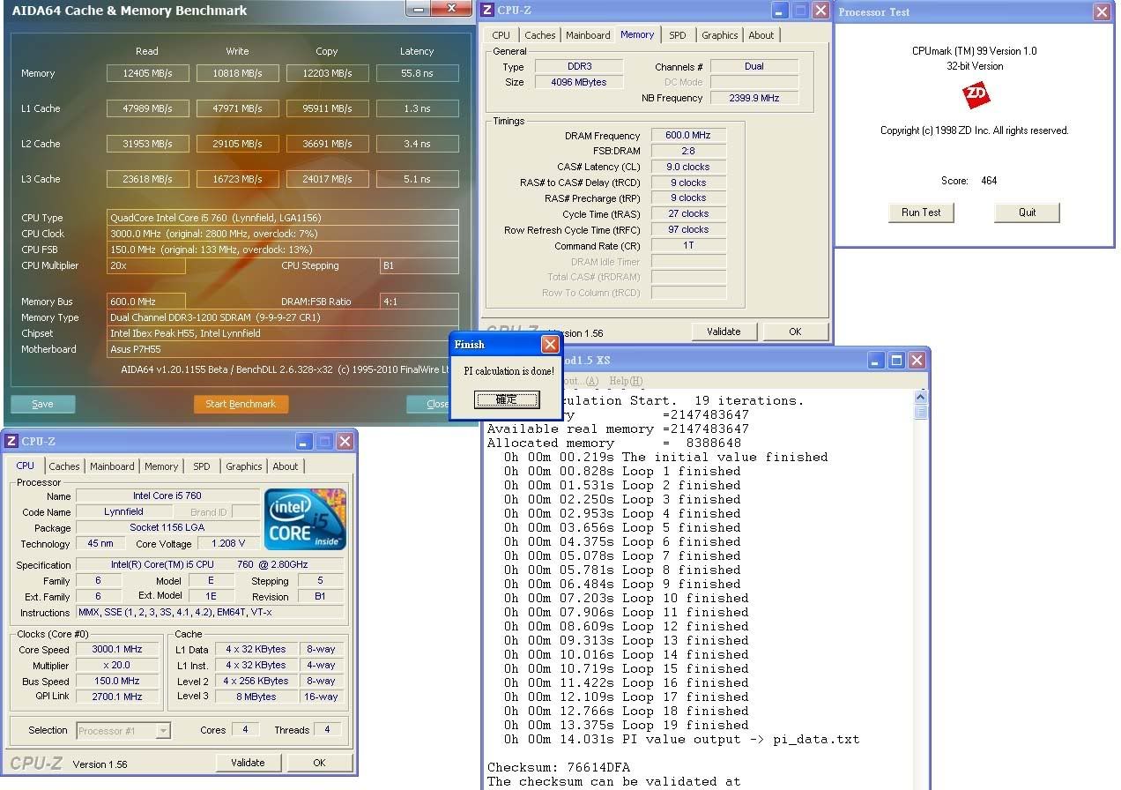
Task: Minimize the AIDA64 Cache & Memory Benchmark window
Action: (419, 8)
